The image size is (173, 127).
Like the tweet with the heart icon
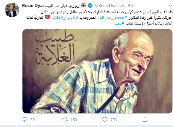coord(105,120)
